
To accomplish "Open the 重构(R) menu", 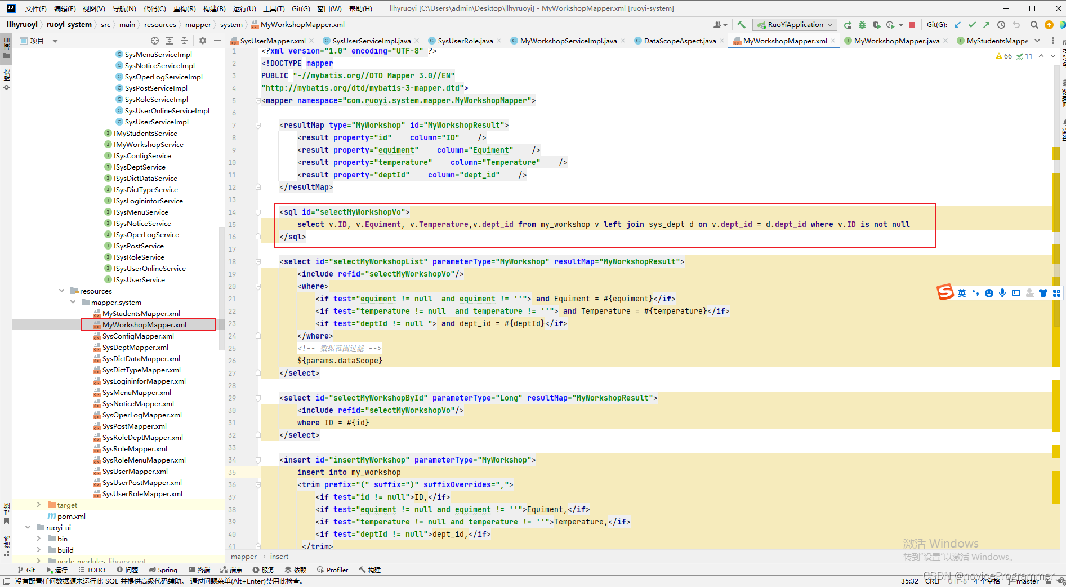I will [x=184, y=8].
